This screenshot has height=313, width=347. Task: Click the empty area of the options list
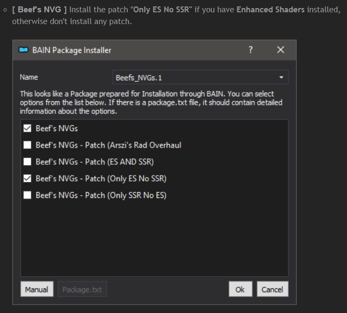(154, 241)
